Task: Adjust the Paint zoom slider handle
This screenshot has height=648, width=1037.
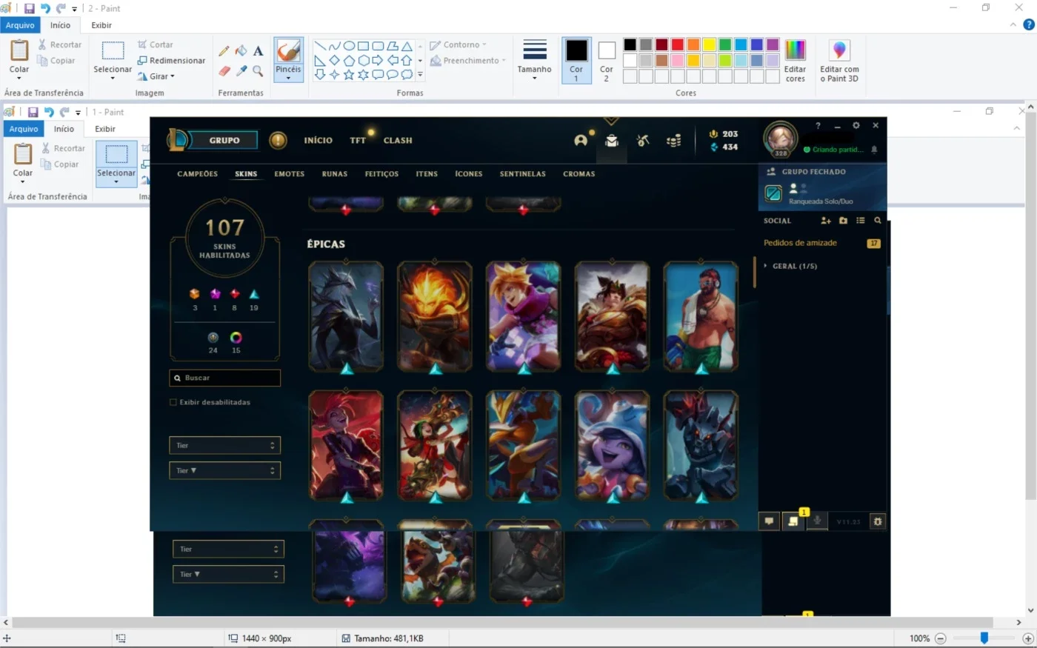Action: tap(984, 638)
